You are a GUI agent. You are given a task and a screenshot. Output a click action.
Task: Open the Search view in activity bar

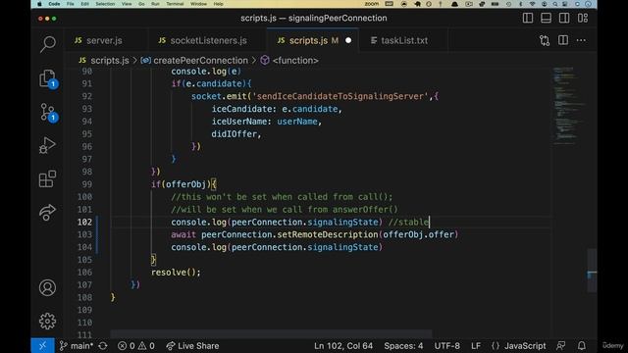[x=48, y=44]
